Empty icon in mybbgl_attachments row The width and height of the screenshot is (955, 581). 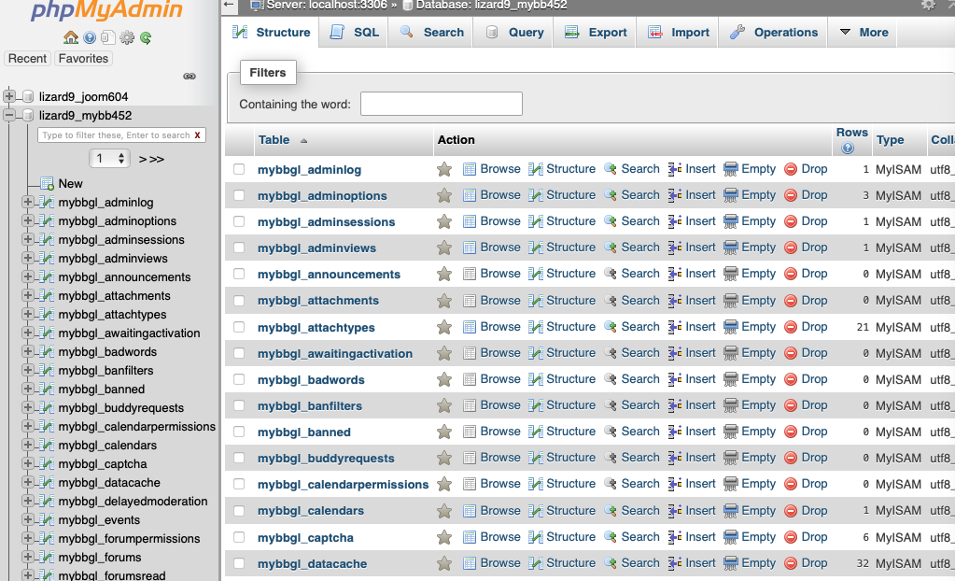[731, 300]
